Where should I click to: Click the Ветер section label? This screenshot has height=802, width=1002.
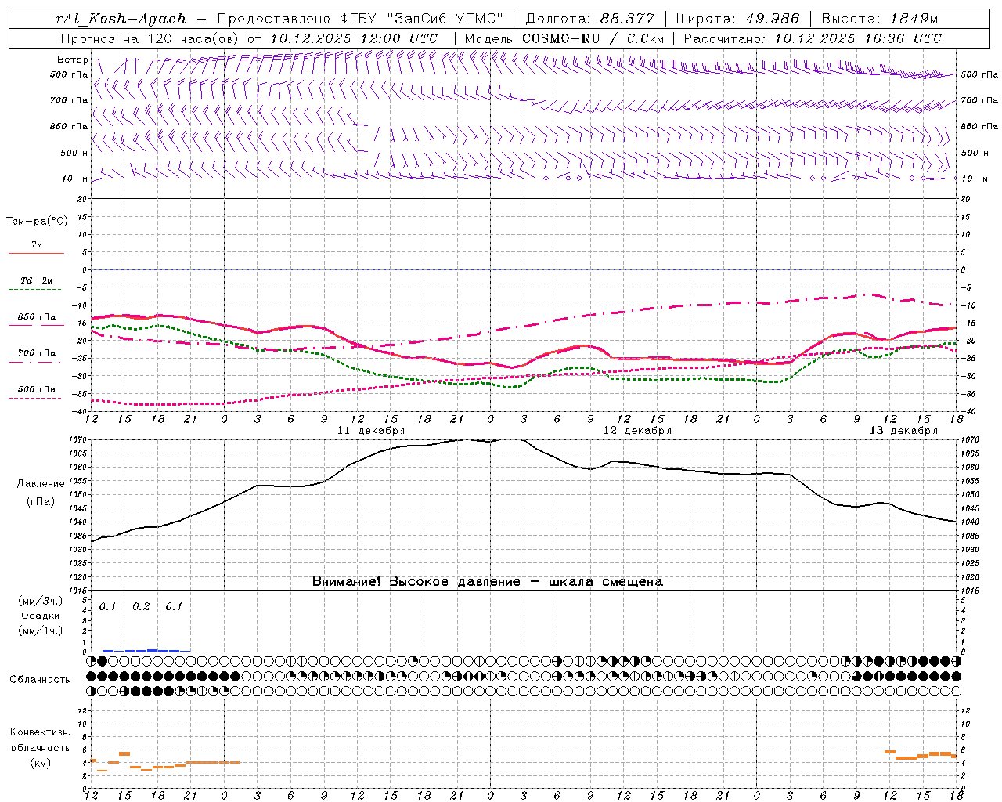click(x=73, y=60)
